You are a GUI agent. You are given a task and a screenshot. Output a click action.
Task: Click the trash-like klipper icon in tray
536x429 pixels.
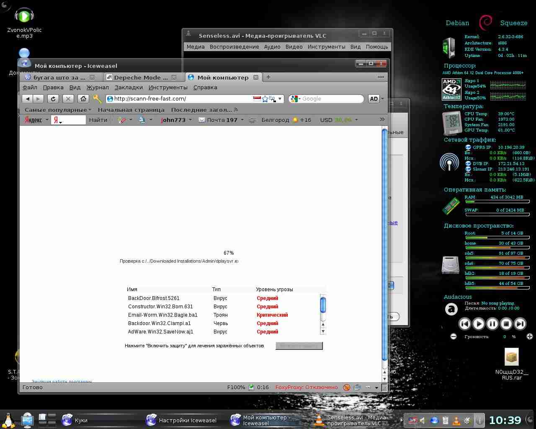tap(446, 420)
